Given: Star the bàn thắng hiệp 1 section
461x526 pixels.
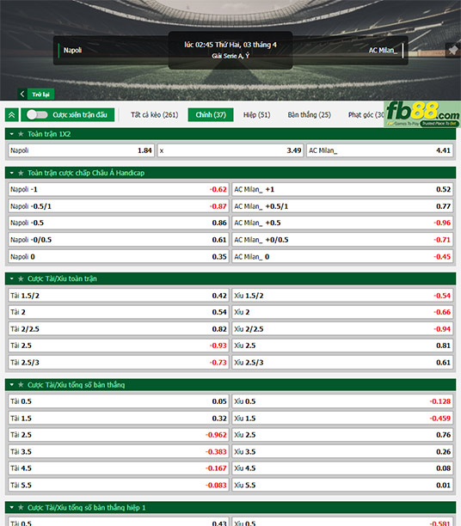Looking at the screenshot, I should point(21,508).
